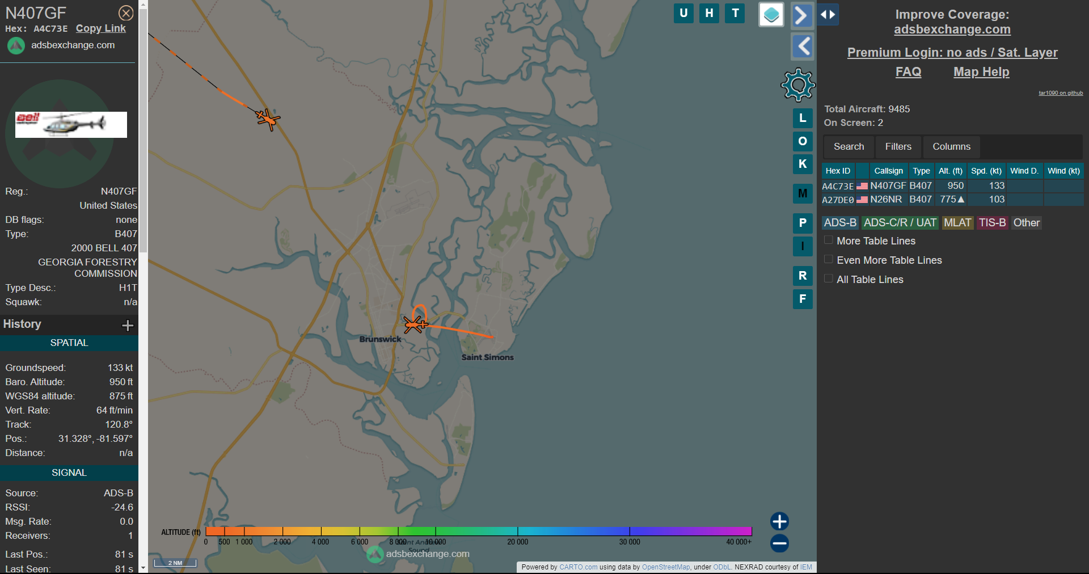Enable Even More Table Lines checkbox
Screen dimensions: 1089x574
pos(828,259)
